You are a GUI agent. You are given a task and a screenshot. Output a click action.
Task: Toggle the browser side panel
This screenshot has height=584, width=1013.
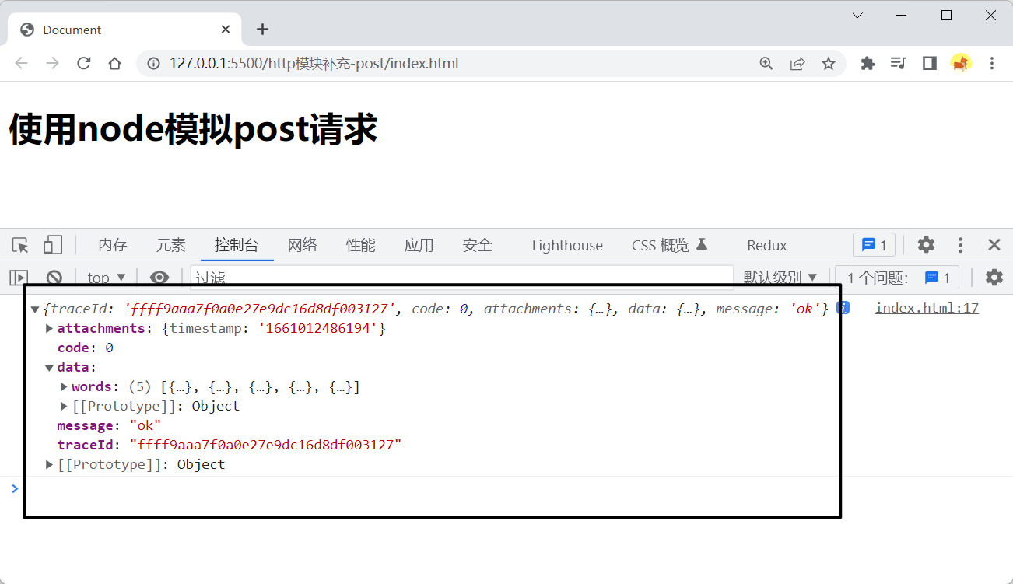pos(929,64)
